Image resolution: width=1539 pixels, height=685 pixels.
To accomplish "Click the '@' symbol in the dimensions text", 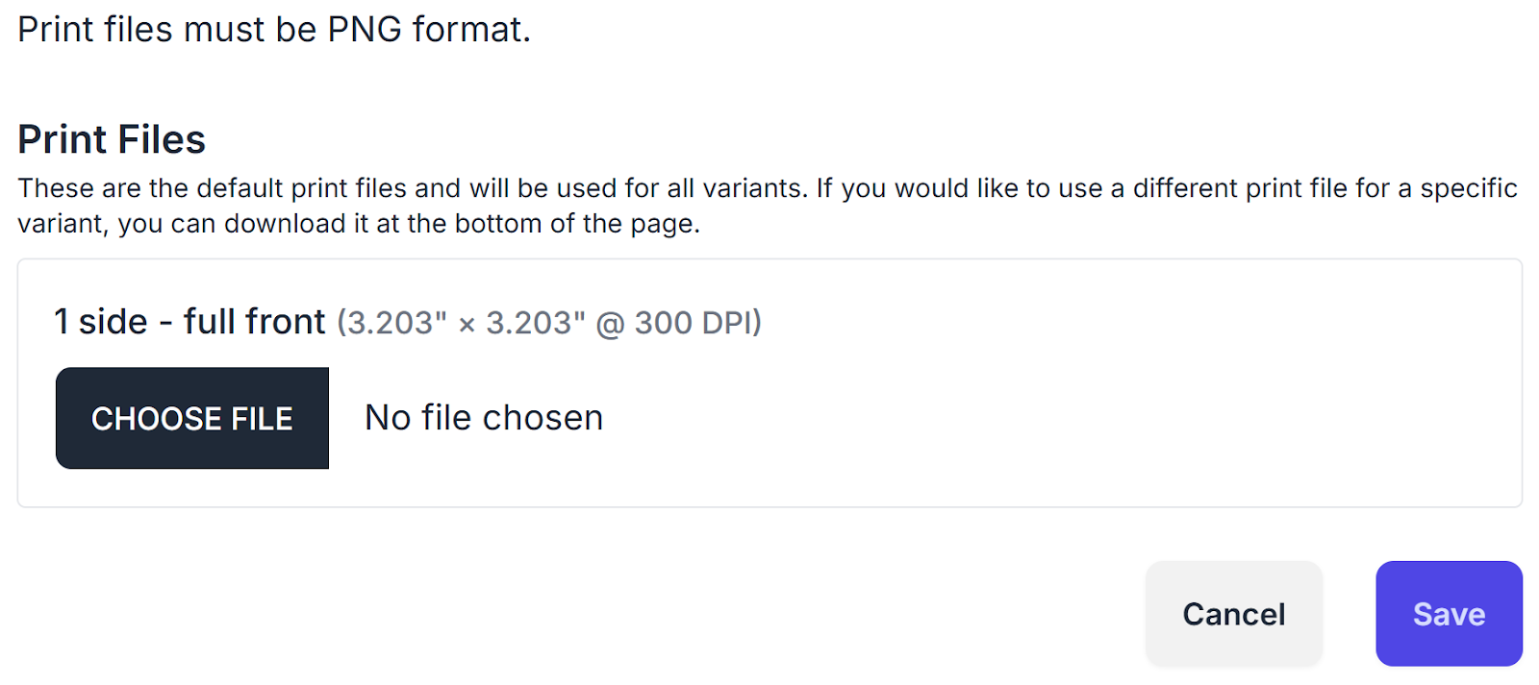I will [610, 323].
